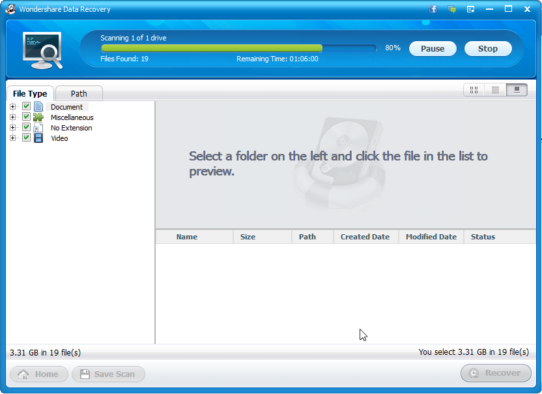542x394 pixels.
Task: Select the File Type tab
Action: [30, 93]
